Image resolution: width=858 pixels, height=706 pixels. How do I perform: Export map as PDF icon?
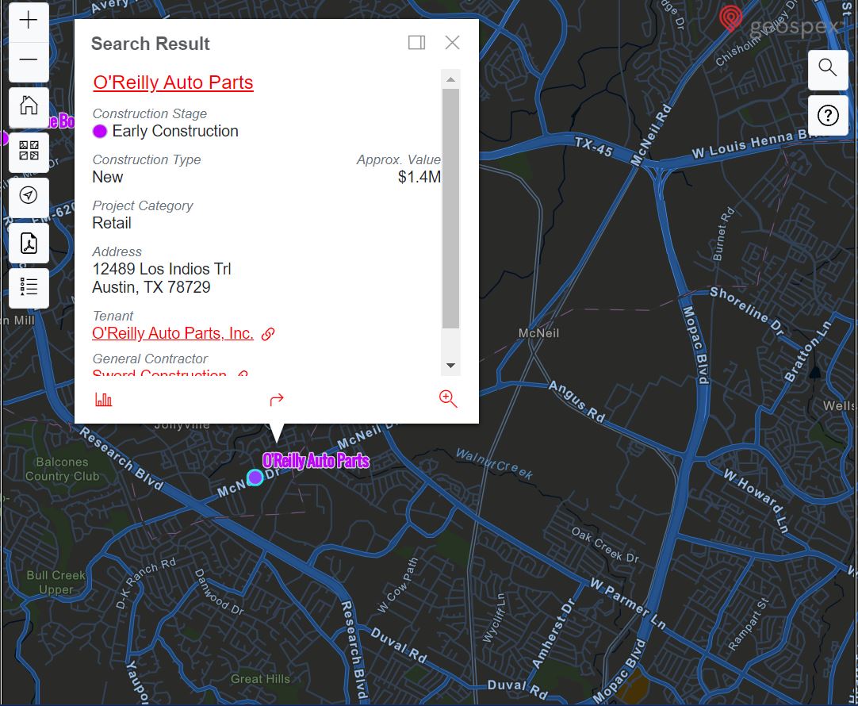[x=29, y=243]
